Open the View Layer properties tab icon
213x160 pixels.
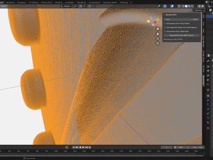tap(208, 76)
